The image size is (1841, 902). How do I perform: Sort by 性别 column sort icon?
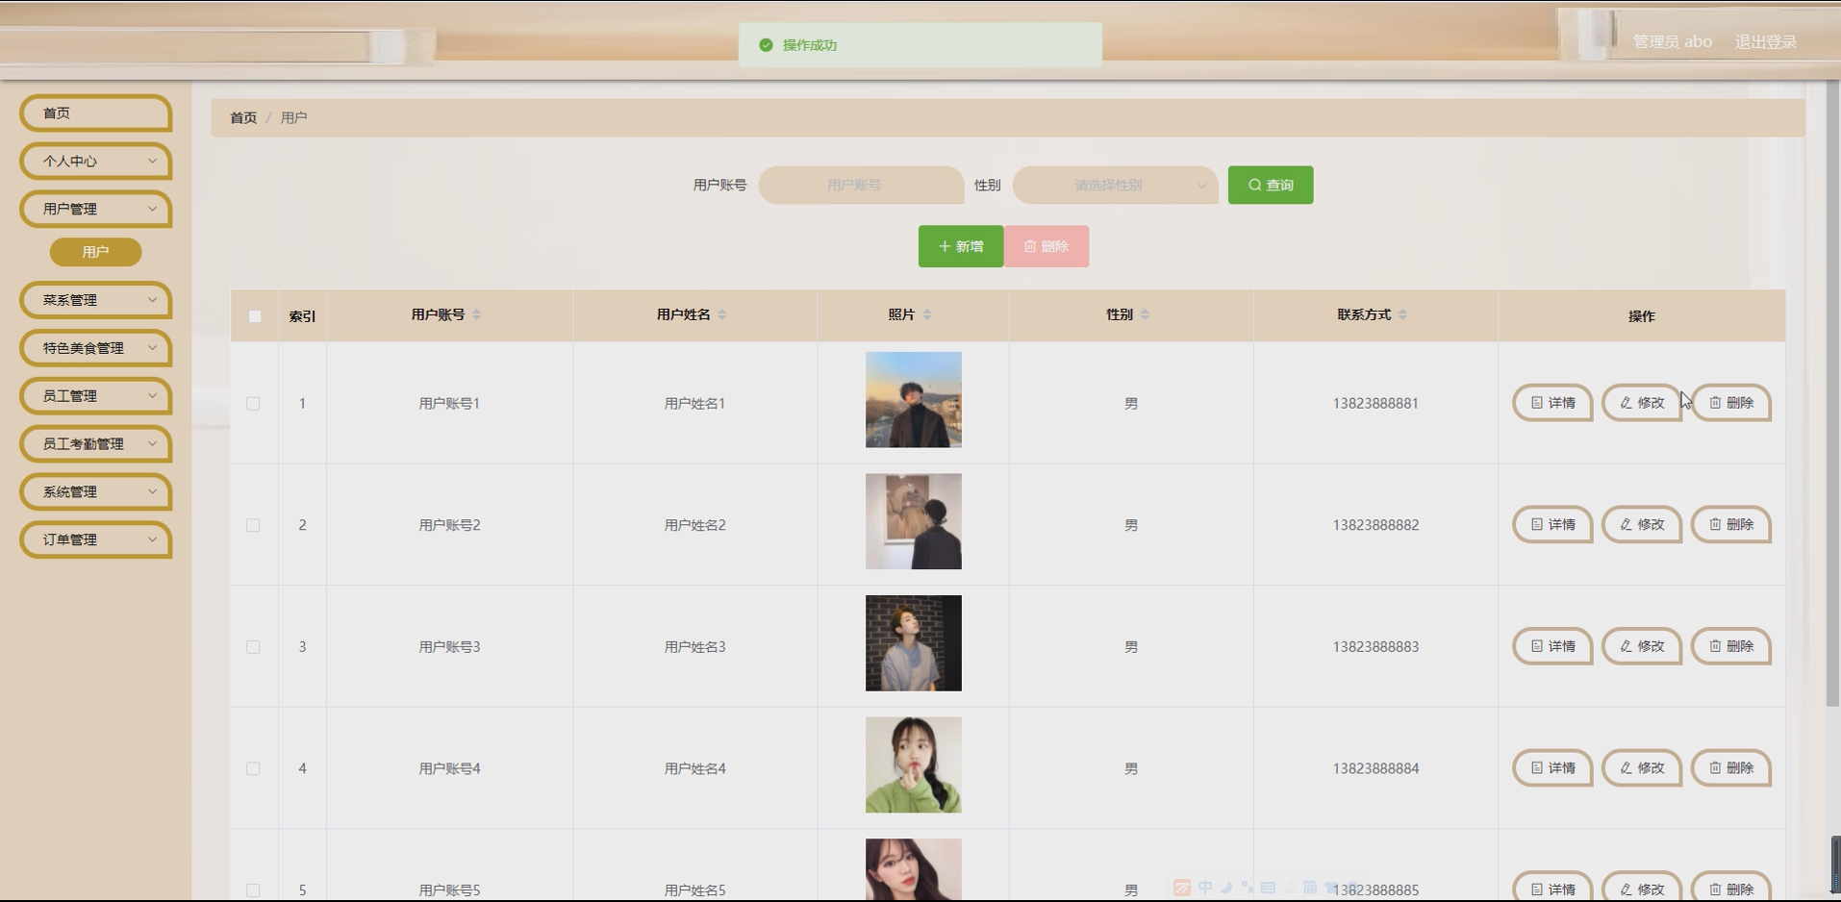click(1145, 314)
